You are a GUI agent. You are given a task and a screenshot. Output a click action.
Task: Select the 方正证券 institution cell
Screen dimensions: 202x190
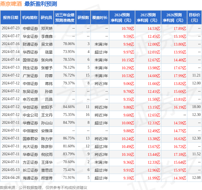pos(30,162)
